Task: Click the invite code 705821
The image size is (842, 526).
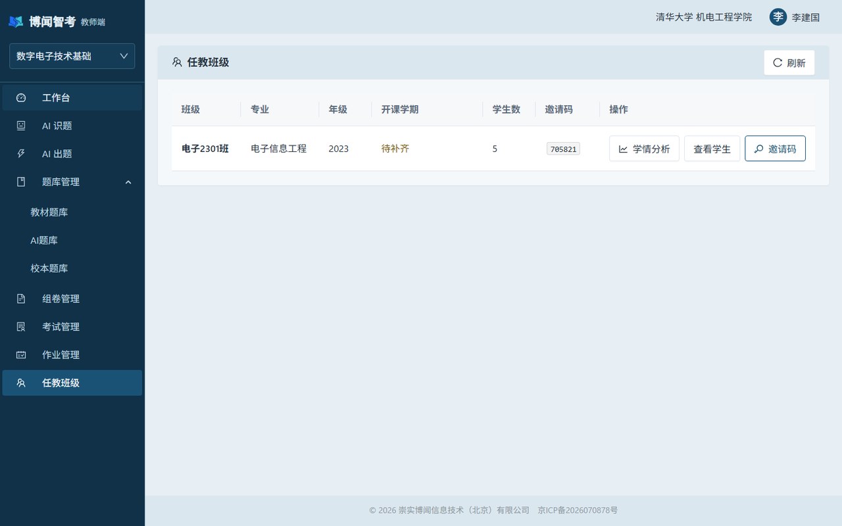Action: 563,149
